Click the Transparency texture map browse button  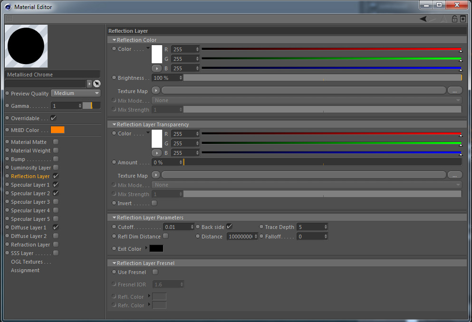(x=454, y=175)
